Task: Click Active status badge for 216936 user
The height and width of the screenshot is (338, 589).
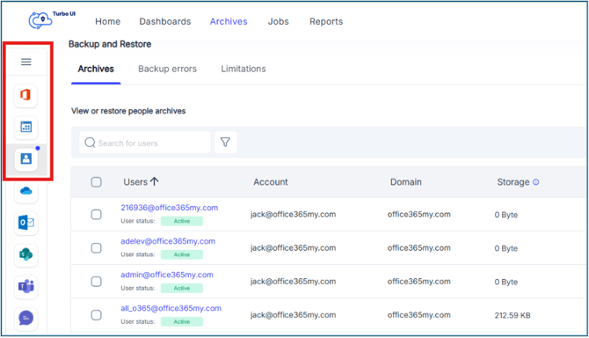Action: [182, 221]
